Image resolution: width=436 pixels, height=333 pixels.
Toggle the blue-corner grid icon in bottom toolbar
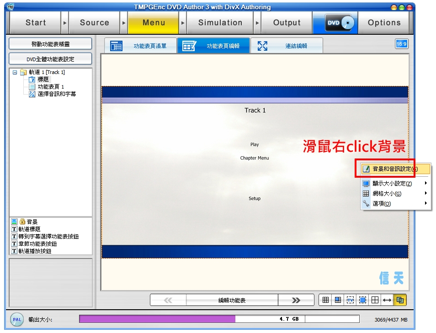point(338,300)
